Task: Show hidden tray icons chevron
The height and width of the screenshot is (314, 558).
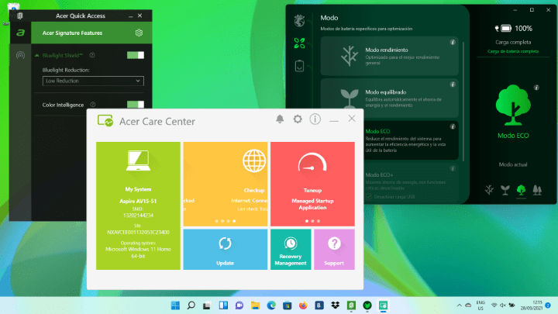Action: click(459, 305)
